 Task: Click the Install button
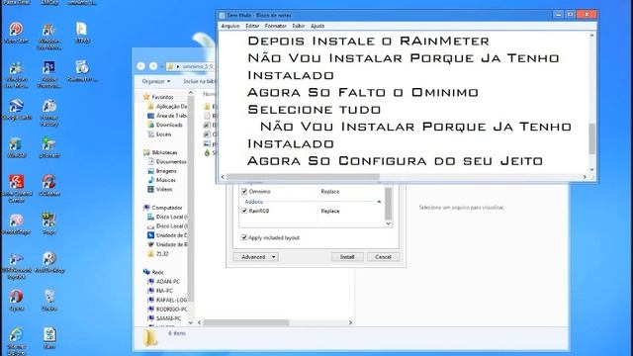coord(347,257)
